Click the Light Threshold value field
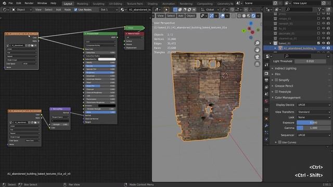333x187 pixels. click(x=310, y=61)
